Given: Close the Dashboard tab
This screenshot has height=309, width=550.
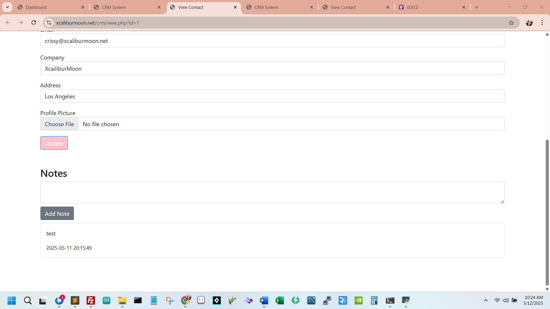Looking at the screenshot, I should tap(83, 7).
